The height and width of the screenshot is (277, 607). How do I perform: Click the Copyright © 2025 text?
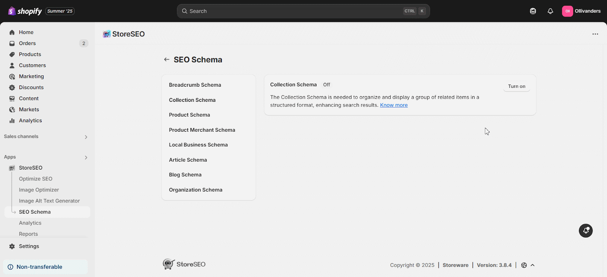412,265
